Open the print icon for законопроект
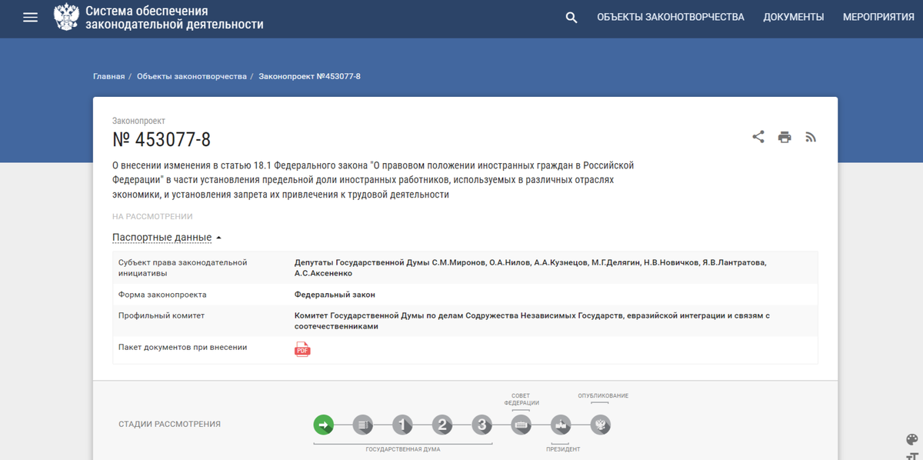Image resolution: width=923 pixels, height=460 pixels. pos(785,136)
